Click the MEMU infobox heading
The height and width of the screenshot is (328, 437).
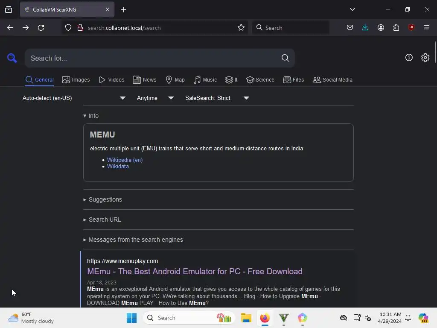[x=102, y=135]
